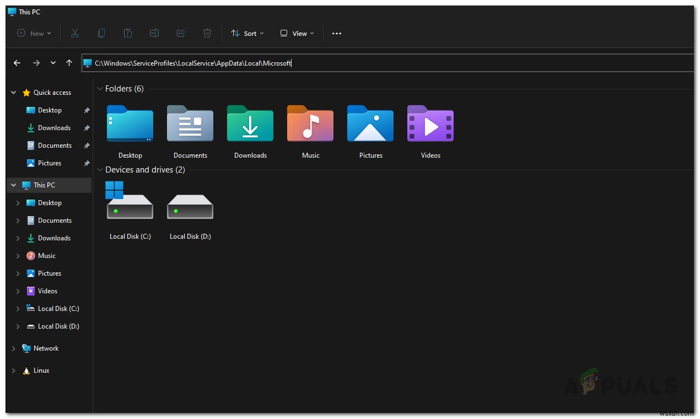Screen dimensions: 700x419
Task: Go forward with the right arrow
Action: coord(36,63)
